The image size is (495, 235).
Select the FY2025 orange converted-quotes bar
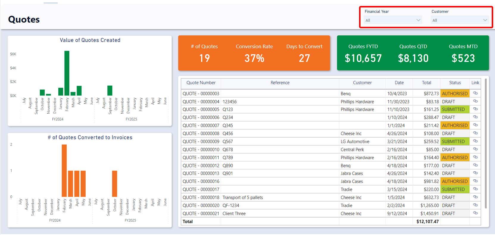pyautogui.click(x=115, y=184)
